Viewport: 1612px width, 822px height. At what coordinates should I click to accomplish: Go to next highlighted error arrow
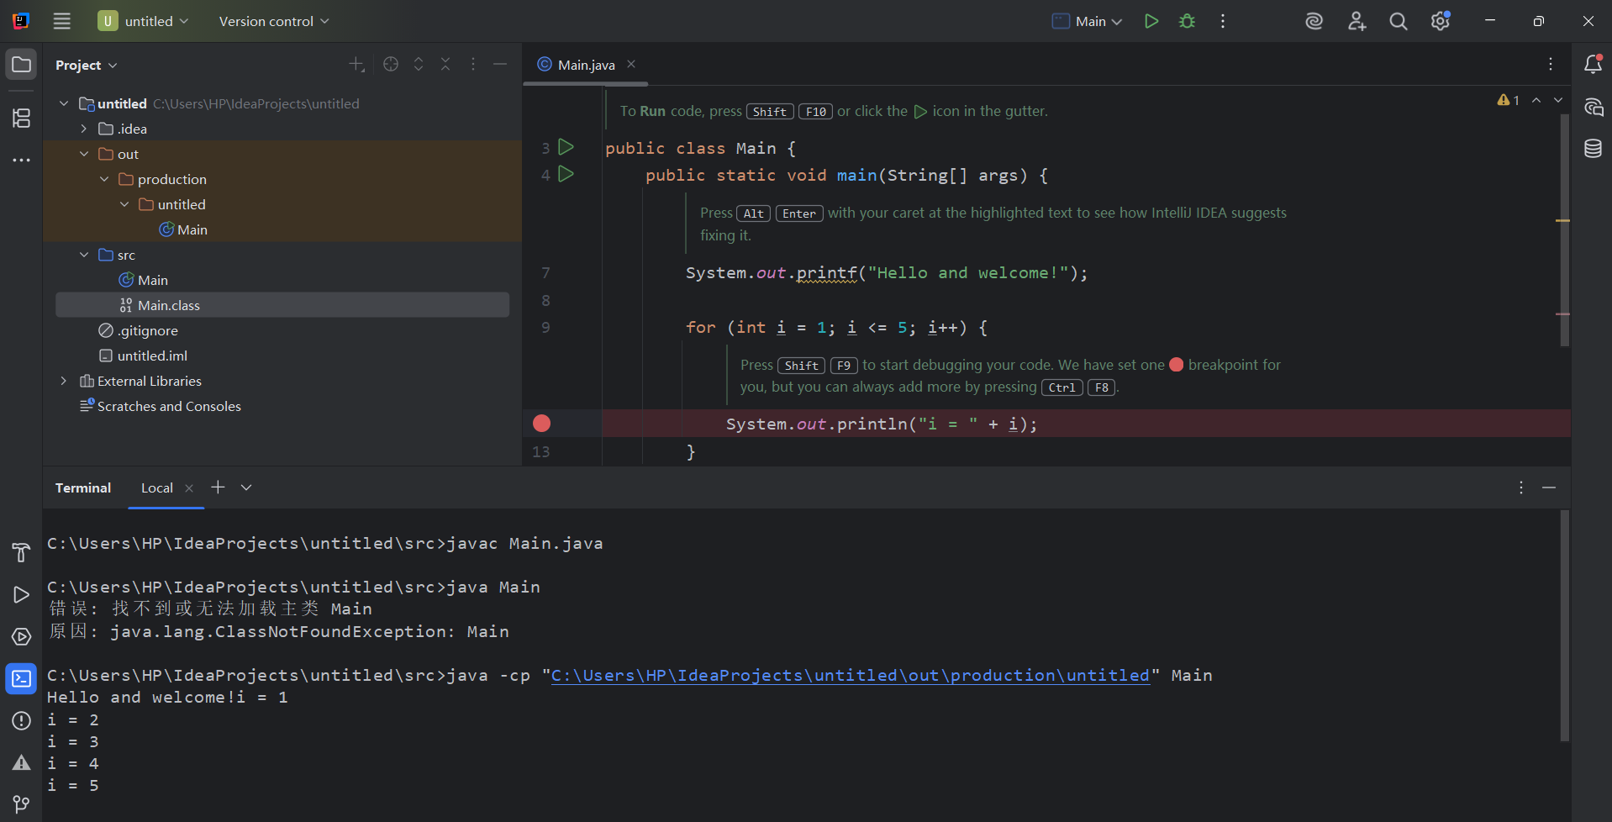(1558, 100)
